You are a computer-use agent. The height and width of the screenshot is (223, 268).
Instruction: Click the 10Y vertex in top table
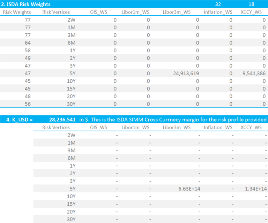(71, 81)
